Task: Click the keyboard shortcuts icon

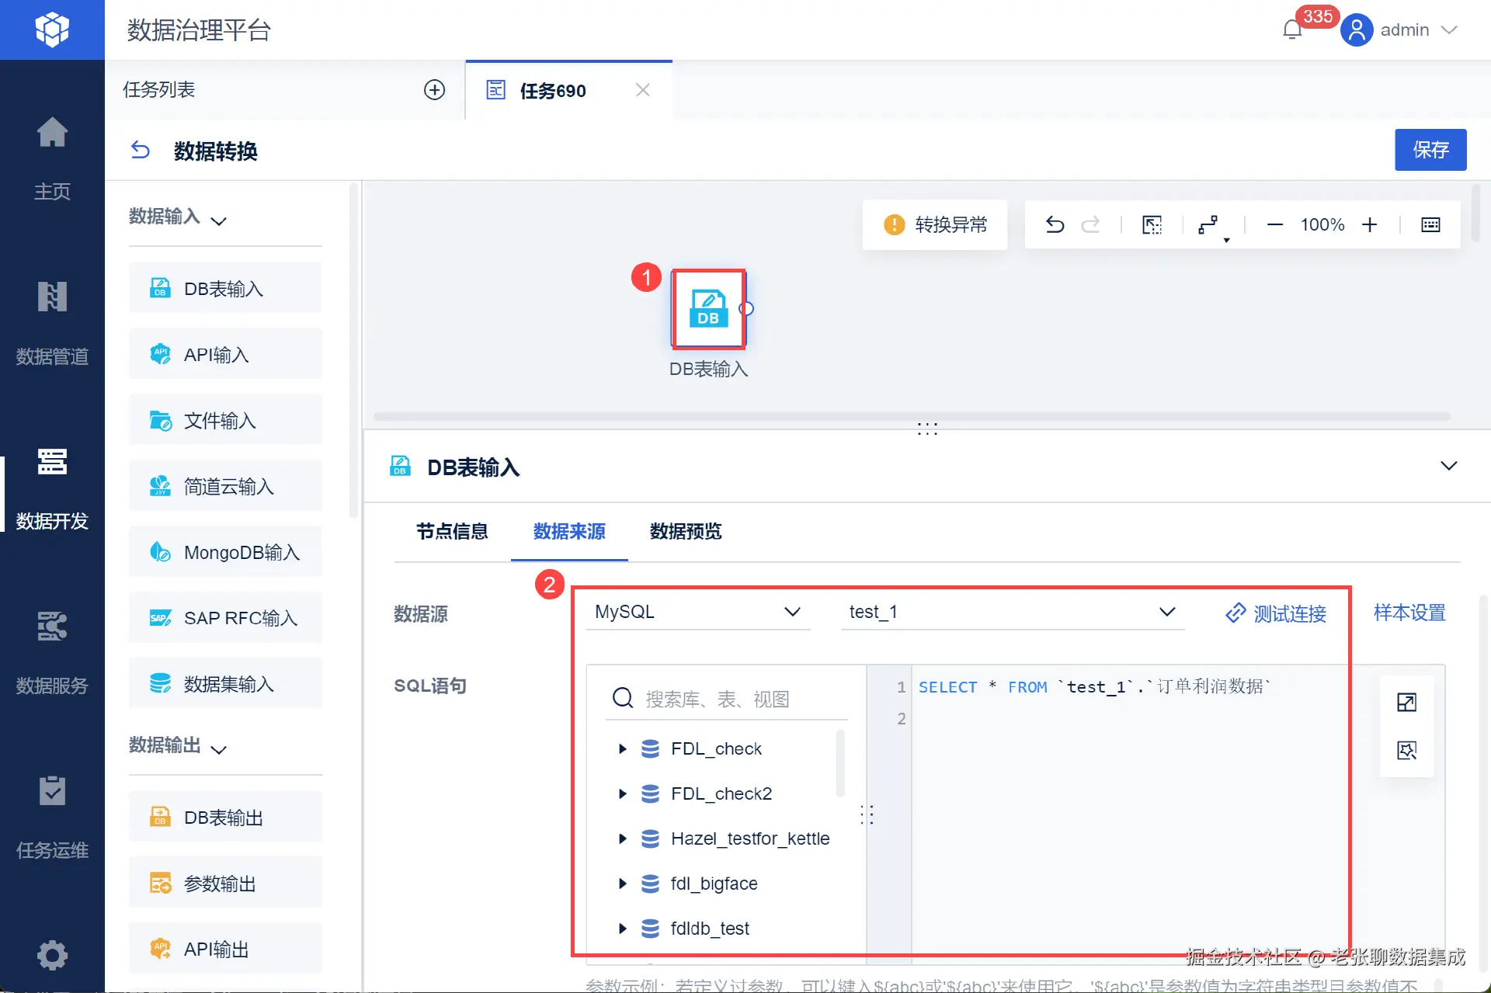Action: [1430, 225]
